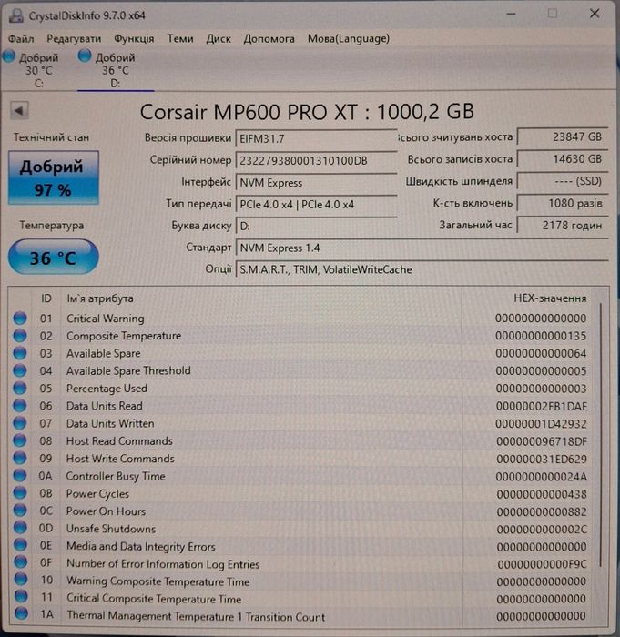620x637 pixels.
Task: Click the status icon for Data Units Written
Action: pos(20,423)
